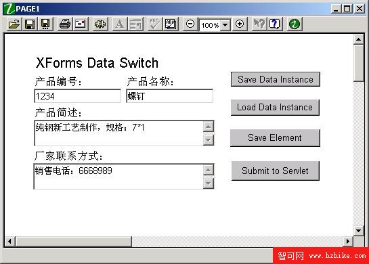The width and height of the screenshot is (369, 264).
Task: Click the 厂家联系方式 box scroll down arrow
Action: click(x=209, y=183)
